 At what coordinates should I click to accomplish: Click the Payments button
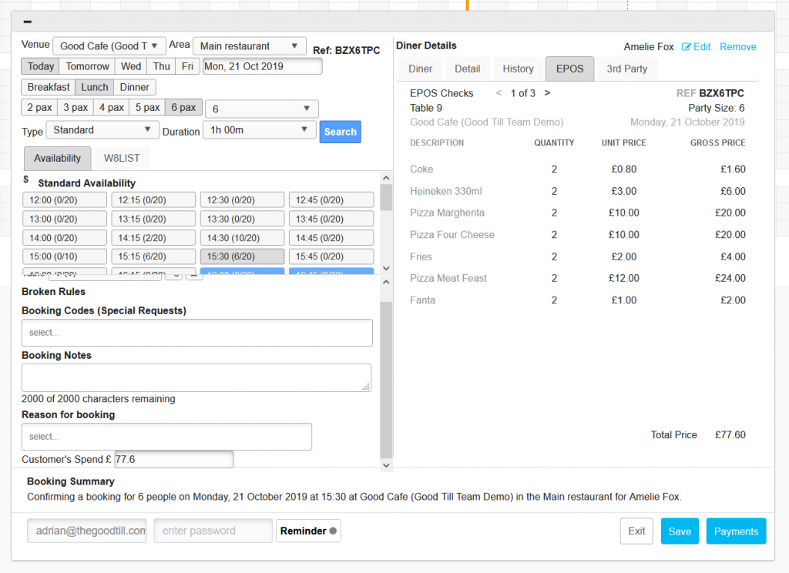click(736, 531)
